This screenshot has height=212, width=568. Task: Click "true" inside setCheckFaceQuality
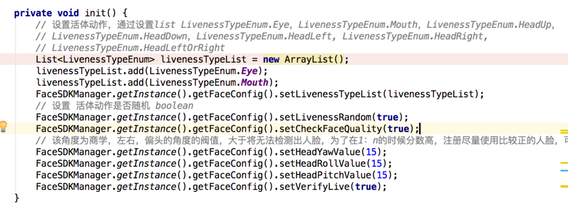[x=399, y=129]
